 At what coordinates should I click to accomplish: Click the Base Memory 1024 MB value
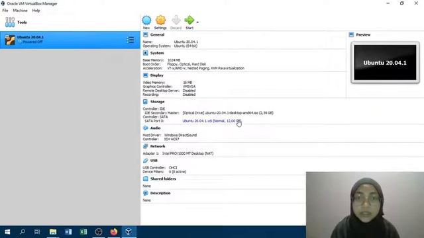click(174, 60)
